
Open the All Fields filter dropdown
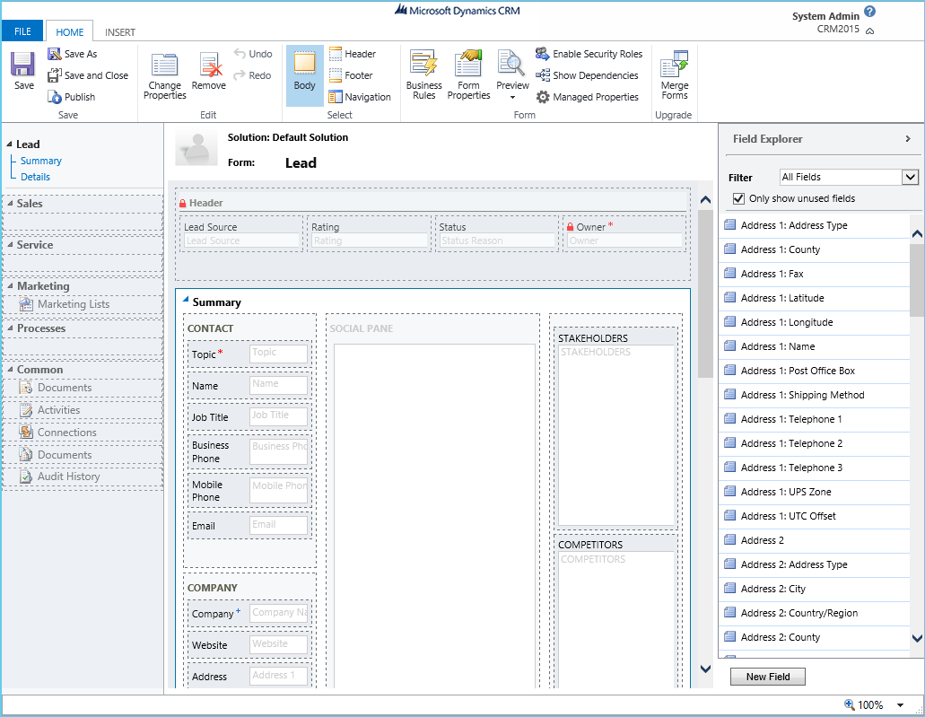click(911, 177)
